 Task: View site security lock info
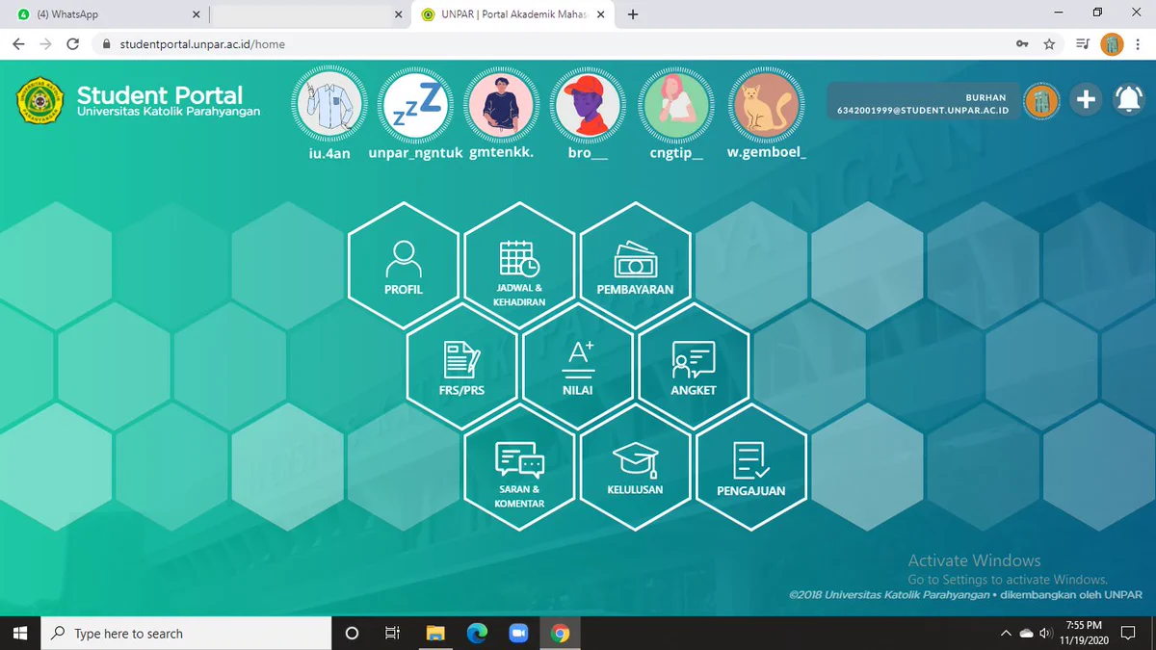click(106, 43)
